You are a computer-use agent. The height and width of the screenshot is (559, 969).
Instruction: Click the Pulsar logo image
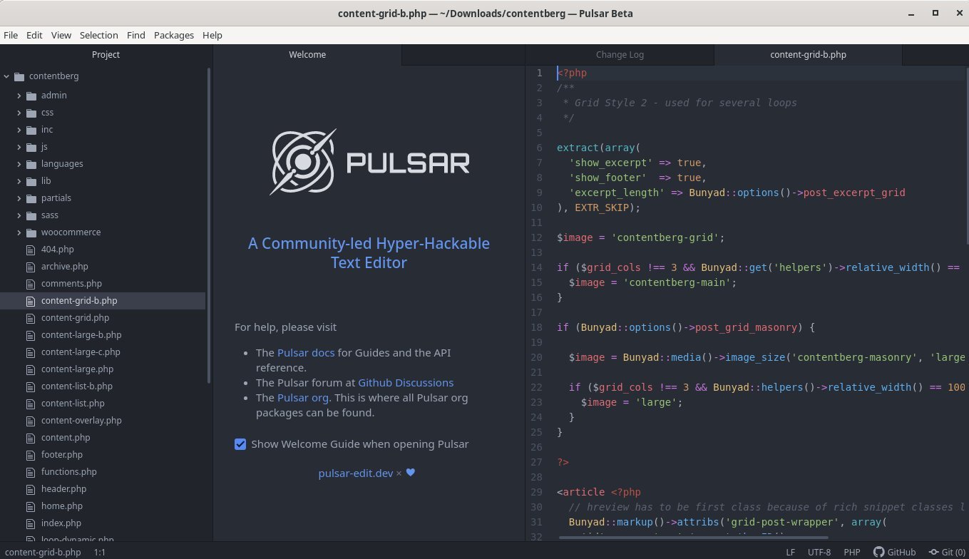(369, 163)
